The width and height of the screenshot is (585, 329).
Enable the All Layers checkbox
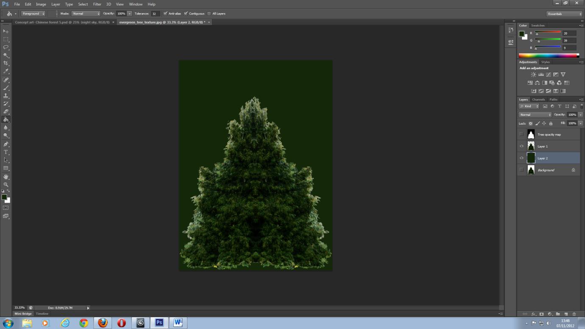point(209,13)
